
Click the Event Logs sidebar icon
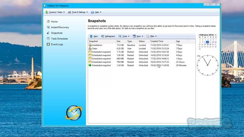click(48, 44)
